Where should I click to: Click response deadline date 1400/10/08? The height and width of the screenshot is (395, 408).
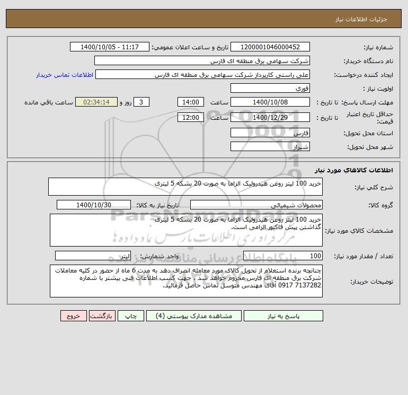tap(270, 102)
